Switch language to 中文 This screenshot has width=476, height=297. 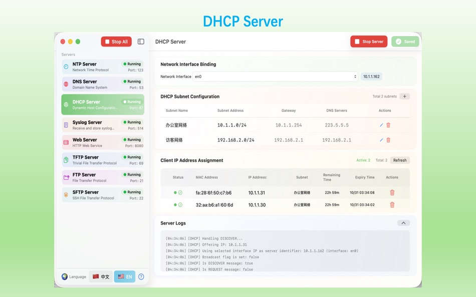pos(101,276)
